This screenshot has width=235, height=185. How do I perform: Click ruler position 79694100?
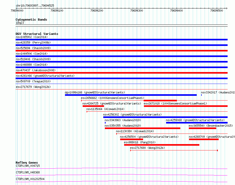point(57,11)
